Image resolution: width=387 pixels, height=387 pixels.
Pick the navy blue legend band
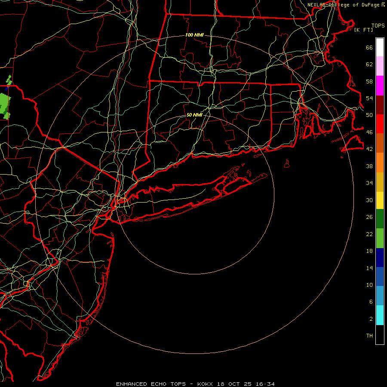[x=380, y=258]
